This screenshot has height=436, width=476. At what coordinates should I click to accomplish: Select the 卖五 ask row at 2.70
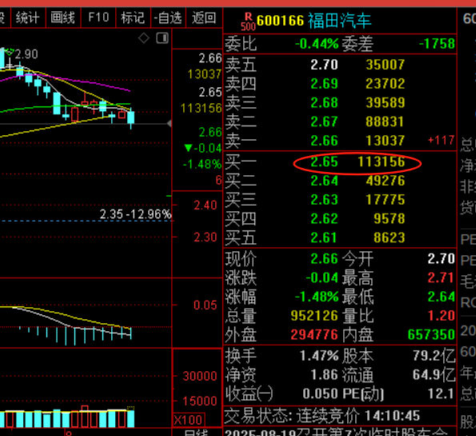coord(340,65)
